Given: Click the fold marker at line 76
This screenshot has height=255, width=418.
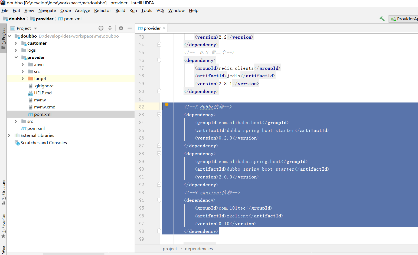Looking at the screenshot, I should (159, 60).
